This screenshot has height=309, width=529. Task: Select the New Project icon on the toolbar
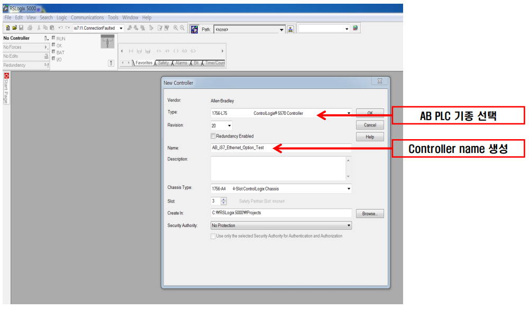[9, 28]
